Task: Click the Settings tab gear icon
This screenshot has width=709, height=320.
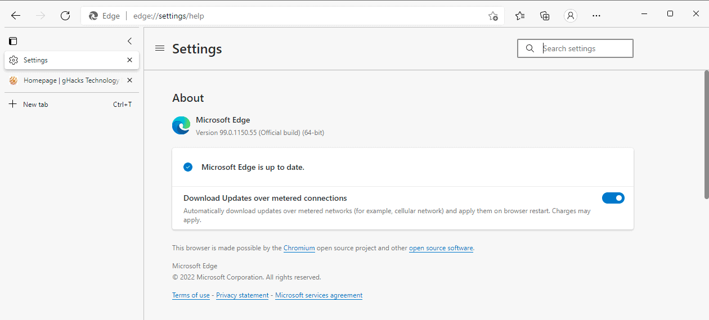Action: point(14,60)
